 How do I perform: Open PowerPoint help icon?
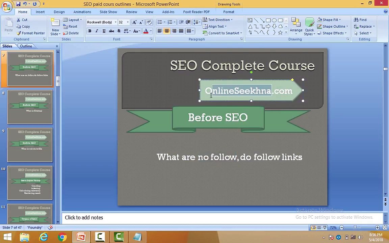[386, 11]
